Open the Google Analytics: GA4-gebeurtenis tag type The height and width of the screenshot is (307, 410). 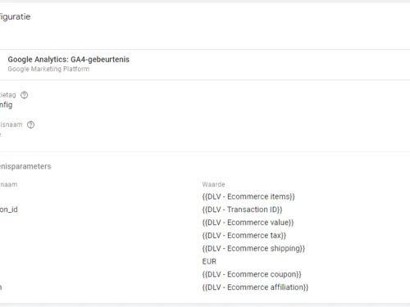click(69, 60)
